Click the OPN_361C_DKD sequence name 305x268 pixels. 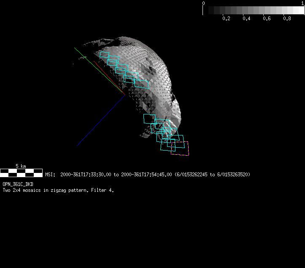(18, 184)
